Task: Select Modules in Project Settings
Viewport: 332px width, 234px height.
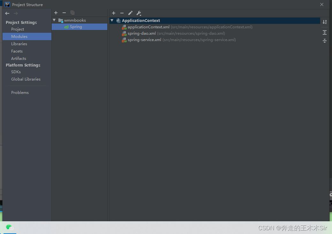Action: [27, 36]
